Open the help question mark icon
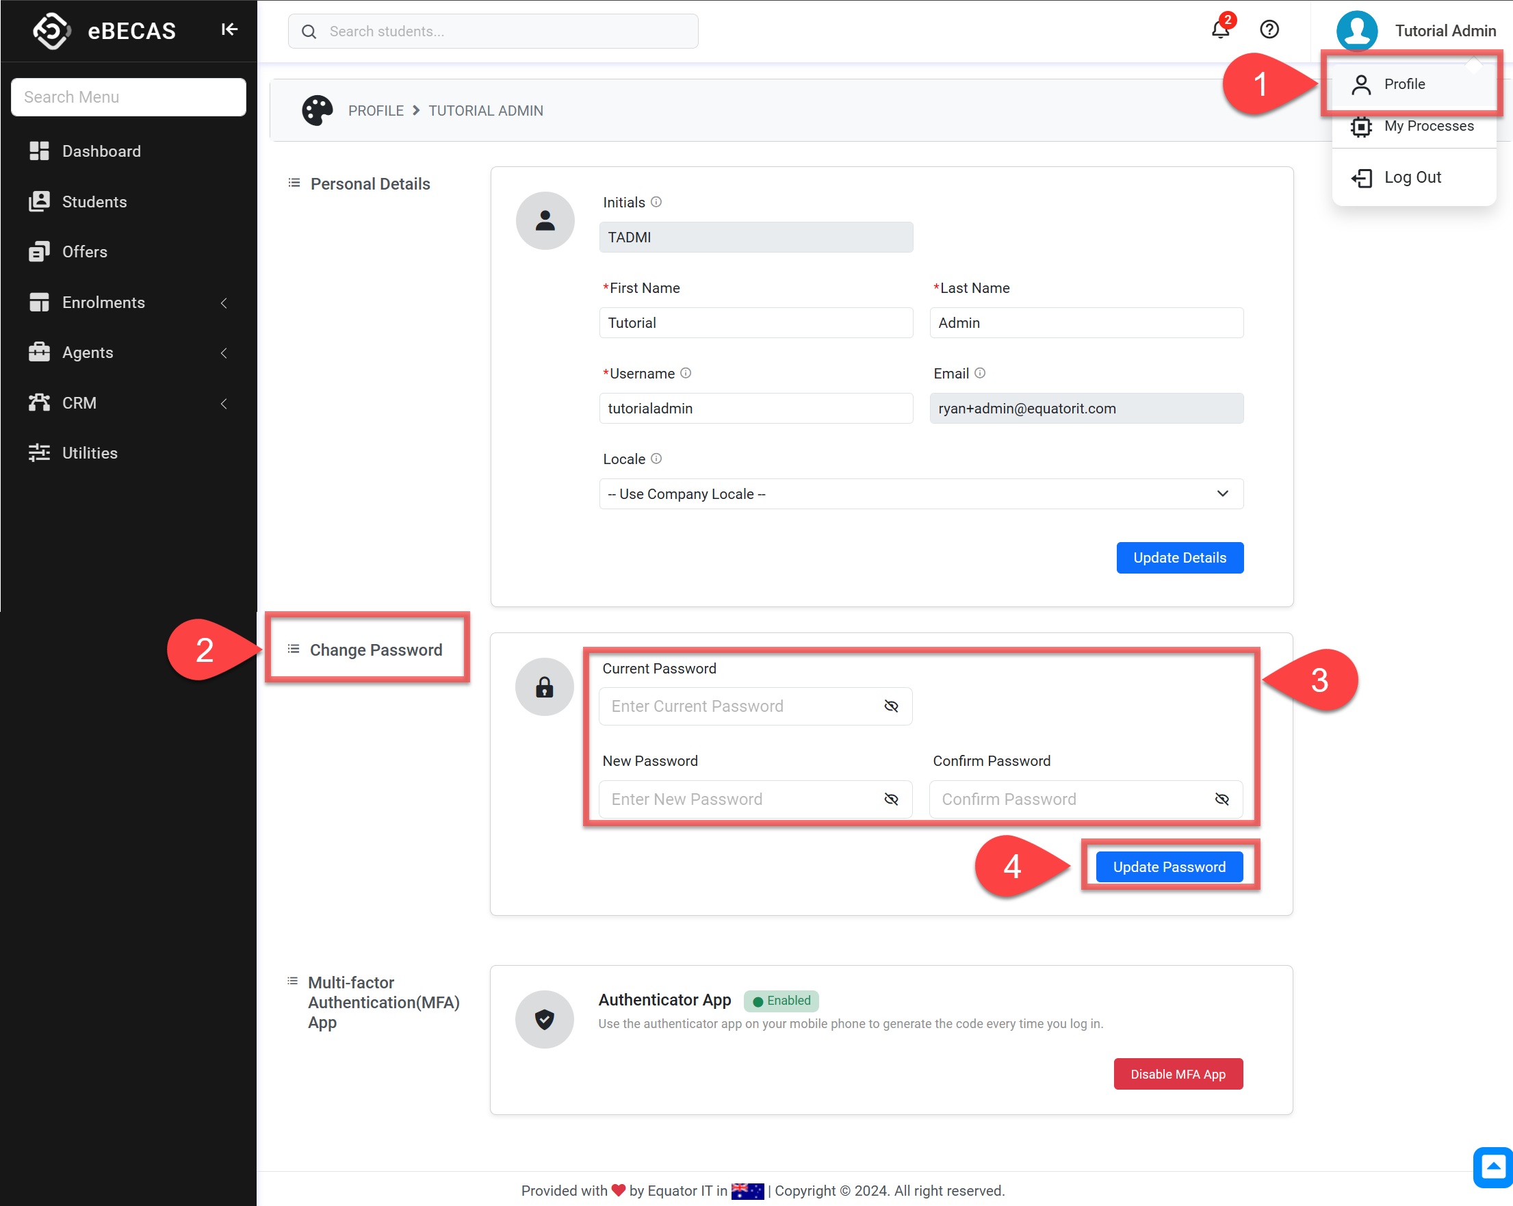This screenshot has width=1513, height=1206. 1269,29
